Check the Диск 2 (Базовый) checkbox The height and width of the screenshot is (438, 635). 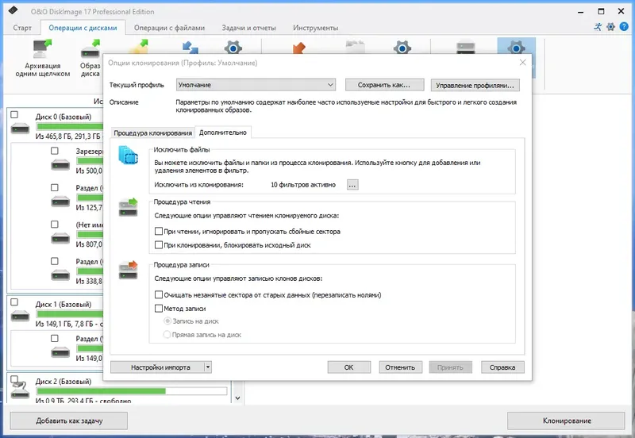(x=14, y=379)
